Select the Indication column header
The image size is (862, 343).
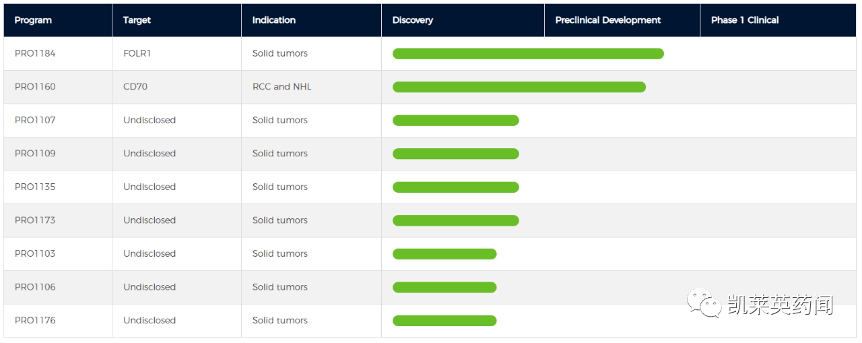(273, 20)
